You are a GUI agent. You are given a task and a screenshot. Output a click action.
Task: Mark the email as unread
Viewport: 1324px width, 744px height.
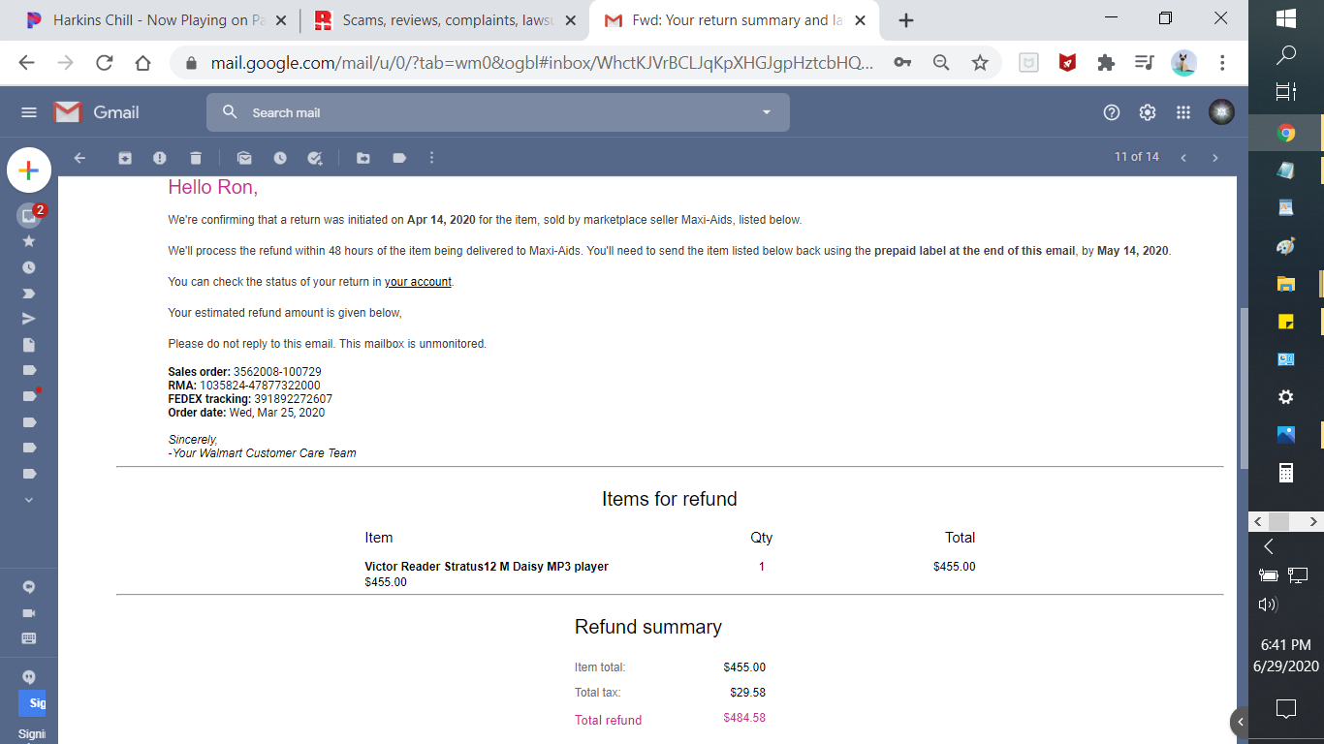coord(244,158)
